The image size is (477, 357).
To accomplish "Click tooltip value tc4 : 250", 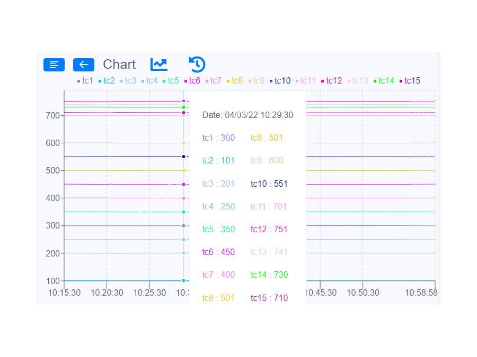I will (218, 206).
